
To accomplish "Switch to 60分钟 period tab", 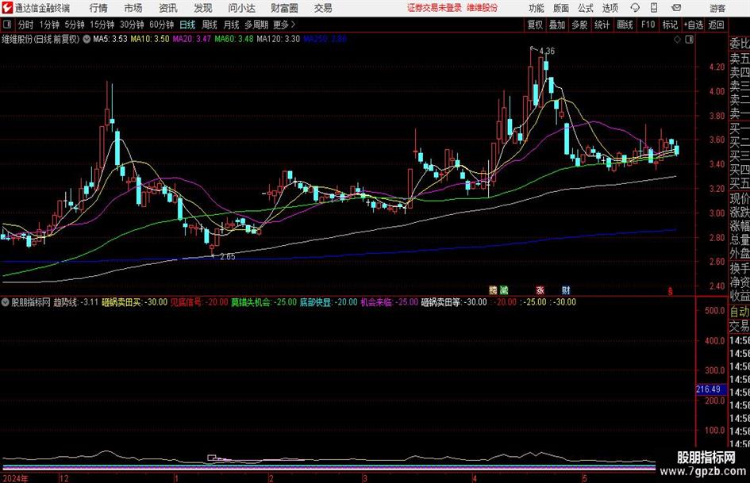I will pos(162,25).
